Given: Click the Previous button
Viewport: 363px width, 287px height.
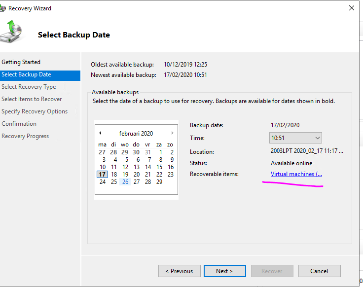Looking at the screenshot, I should pyautogui.click(x=179, y=271).
